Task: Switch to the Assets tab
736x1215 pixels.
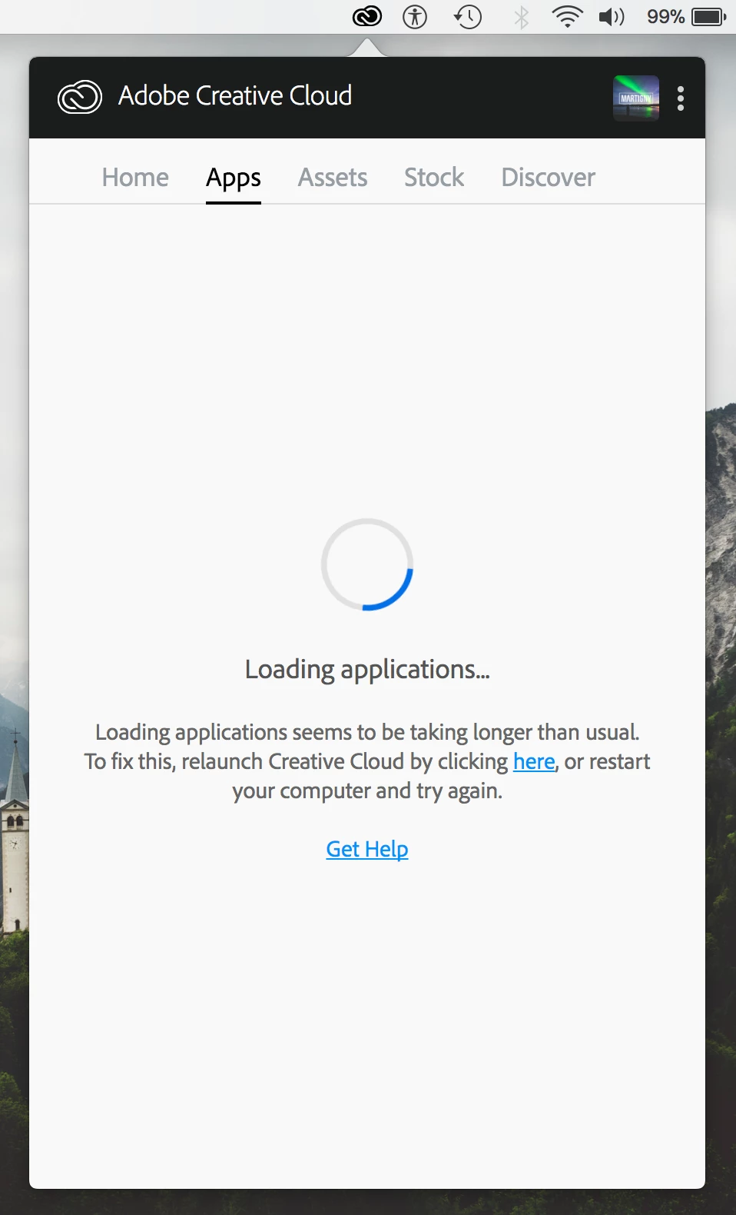Action: [333, 177]
